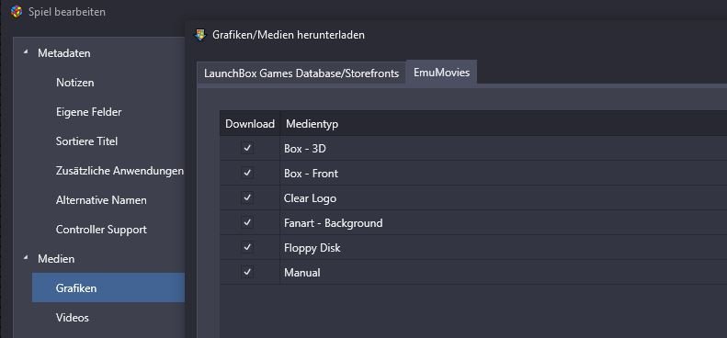Click the Manual row text
This screenshot has width=727, height=338.
301,273
